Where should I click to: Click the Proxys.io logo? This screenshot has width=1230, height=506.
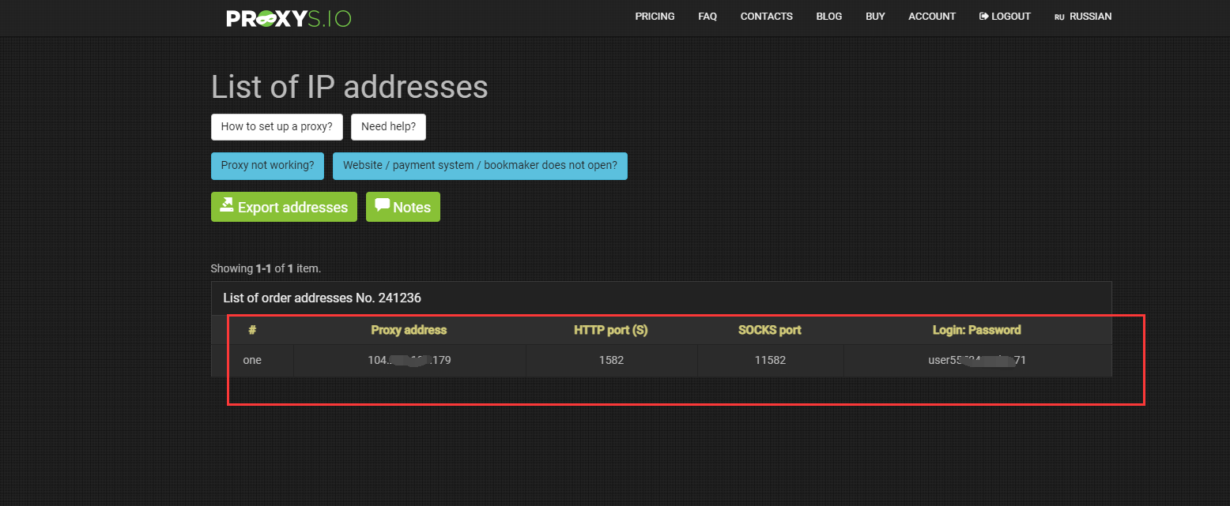pos(289,18)
